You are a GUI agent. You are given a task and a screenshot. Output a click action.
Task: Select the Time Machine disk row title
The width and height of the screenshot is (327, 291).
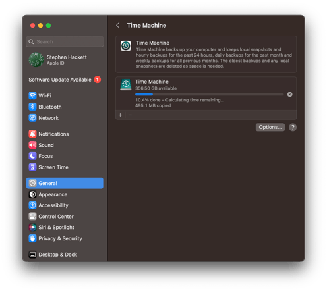tap(152, 82)
